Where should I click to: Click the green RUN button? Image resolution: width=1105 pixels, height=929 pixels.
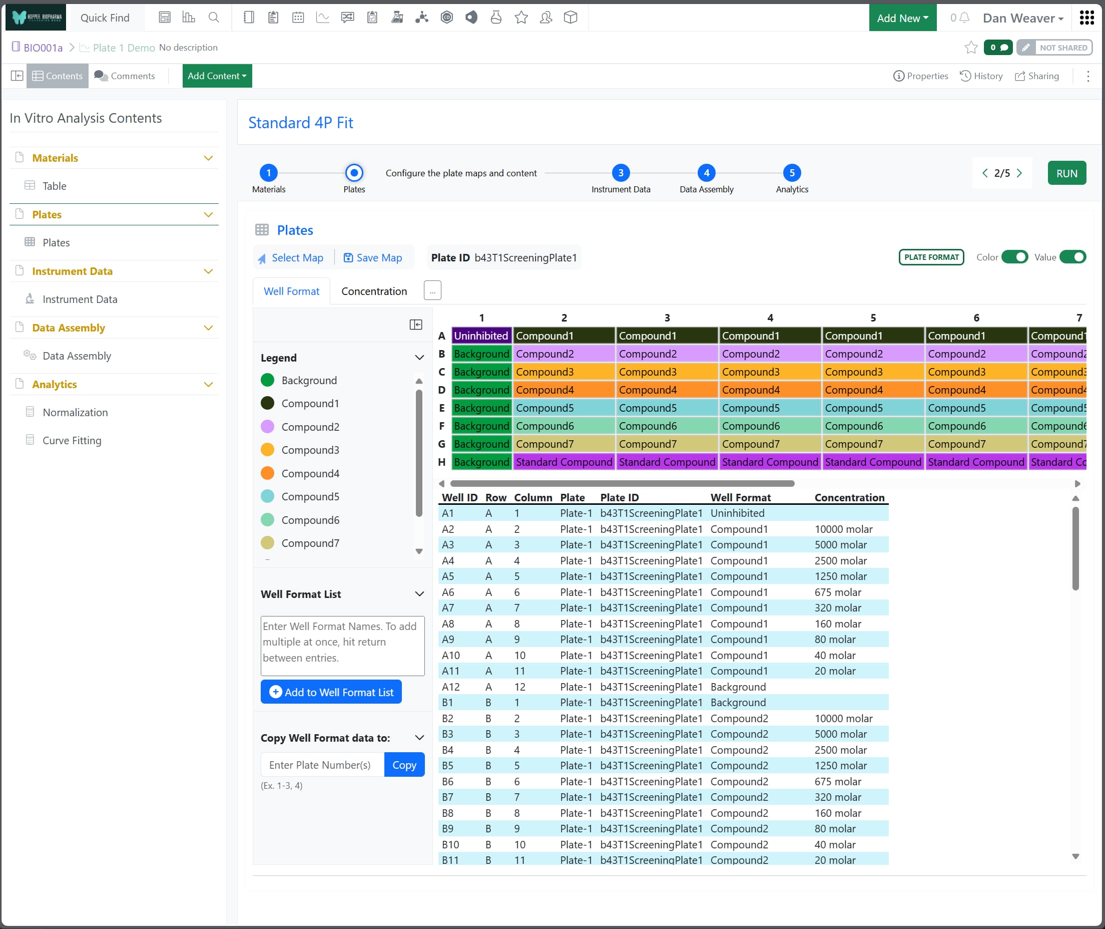click(x=1066, y=173)
